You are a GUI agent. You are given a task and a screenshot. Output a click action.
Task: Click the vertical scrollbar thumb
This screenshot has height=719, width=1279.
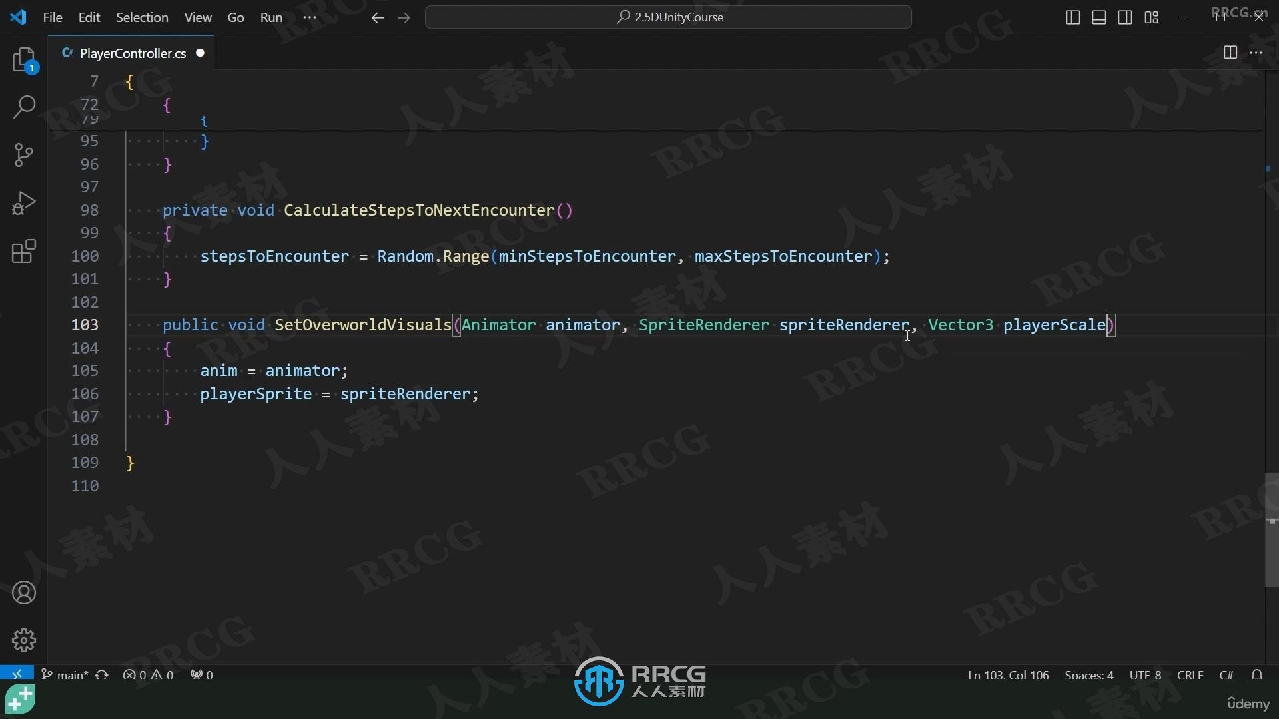point(1271,529)
